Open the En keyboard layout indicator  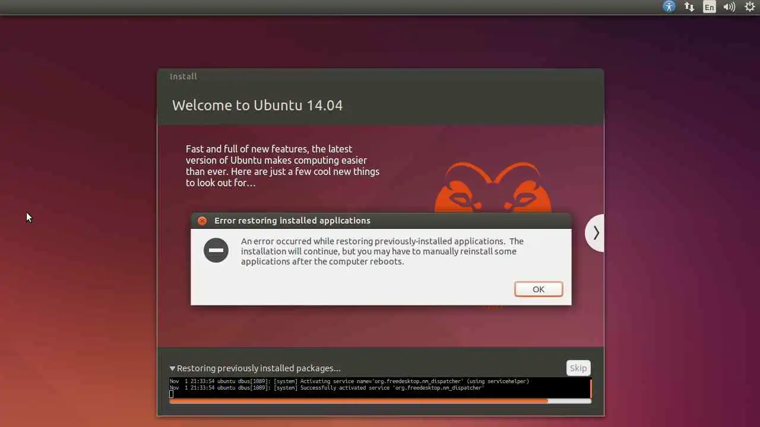pyautogui.click(x=709, y=7)
